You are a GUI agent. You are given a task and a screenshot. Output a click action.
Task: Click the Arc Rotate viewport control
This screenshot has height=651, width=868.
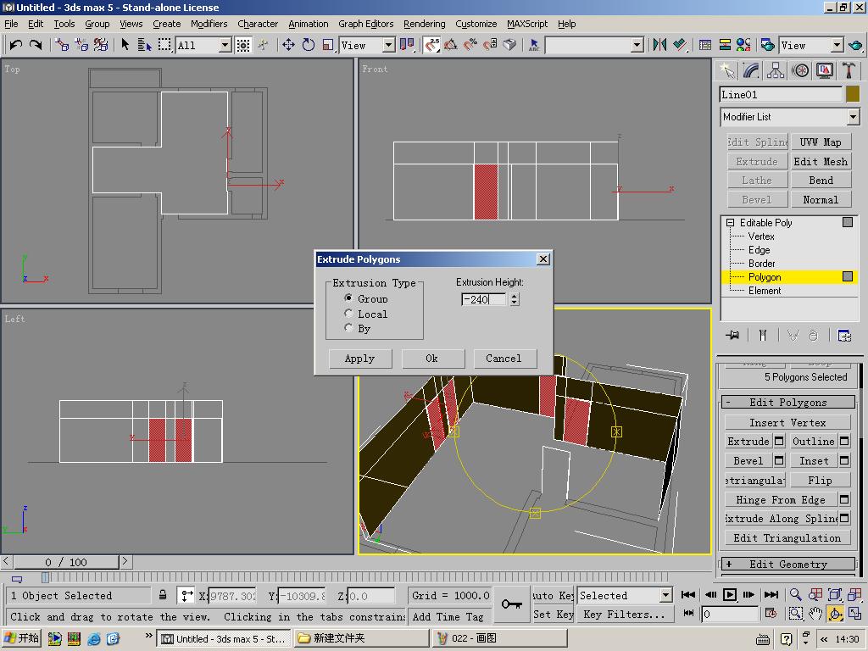[x=835, y=614]
